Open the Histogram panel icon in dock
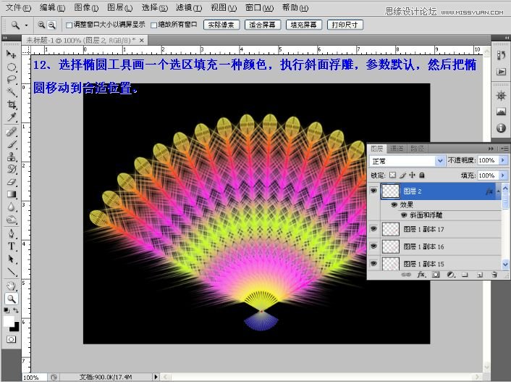This screenshot has height=382, width=511. click(x=501, y=112)
